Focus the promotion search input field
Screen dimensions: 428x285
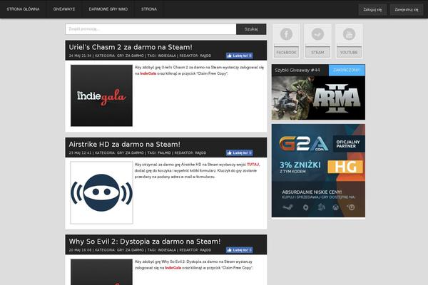(151, 29)
